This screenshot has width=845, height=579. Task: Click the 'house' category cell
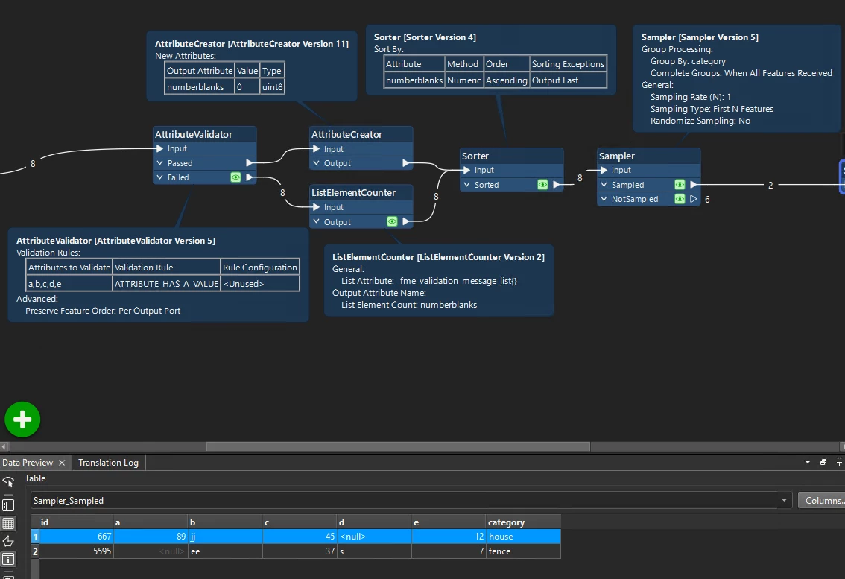[x=523, y=537]
